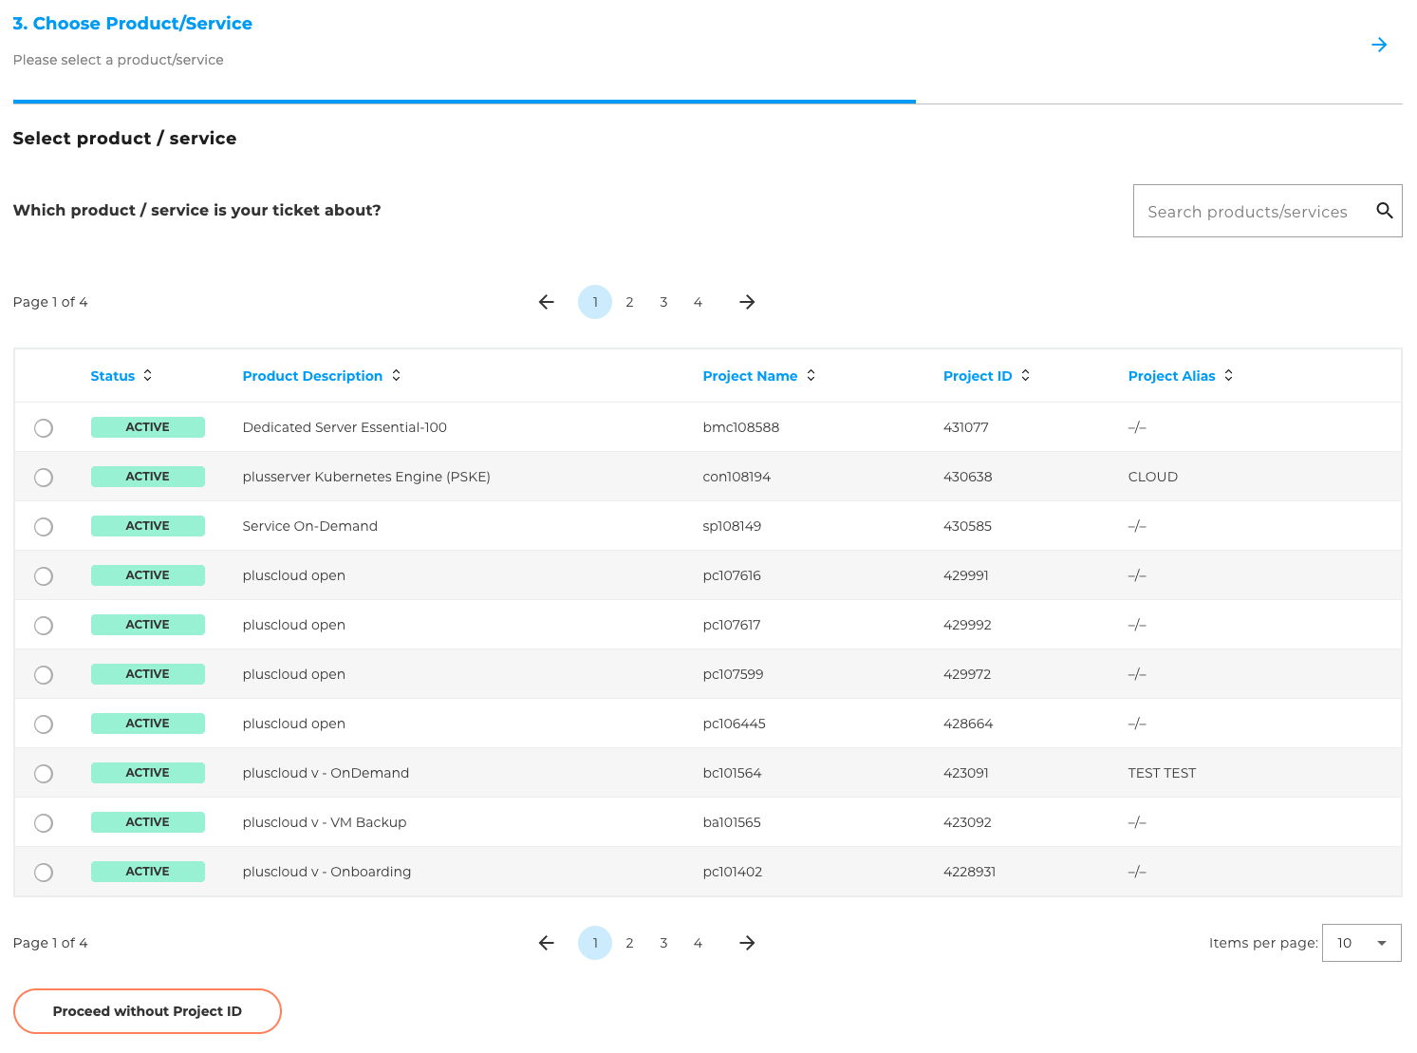Image resolution: width=1417 pixels, height=1053 pixels.
Task: Open the Items per page dropdown
Action: (1361, 943)
